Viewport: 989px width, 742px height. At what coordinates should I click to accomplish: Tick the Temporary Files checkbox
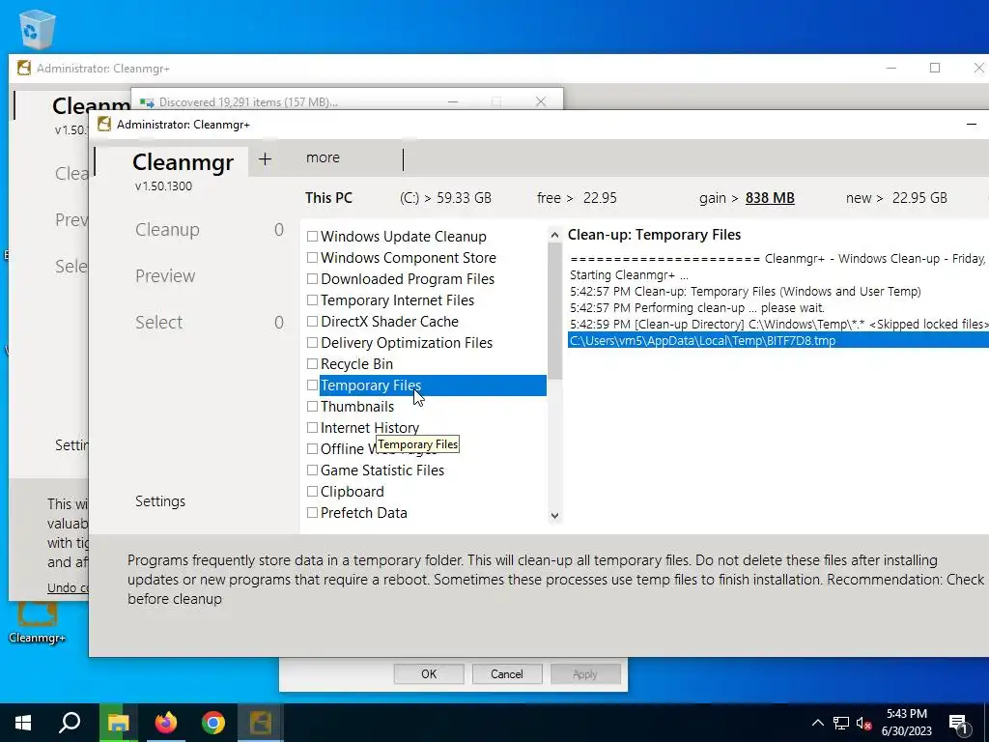(x=312, y=385)
